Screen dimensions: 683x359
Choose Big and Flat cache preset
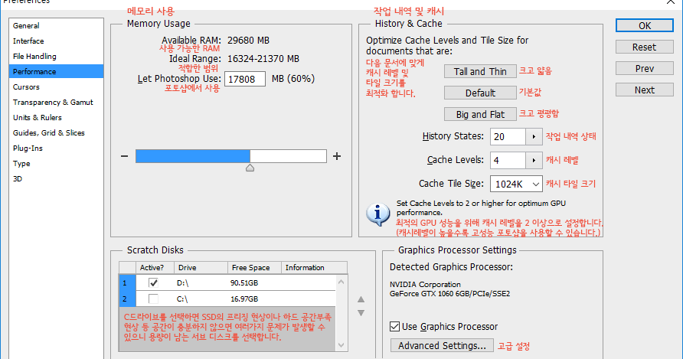pos(480,114)
